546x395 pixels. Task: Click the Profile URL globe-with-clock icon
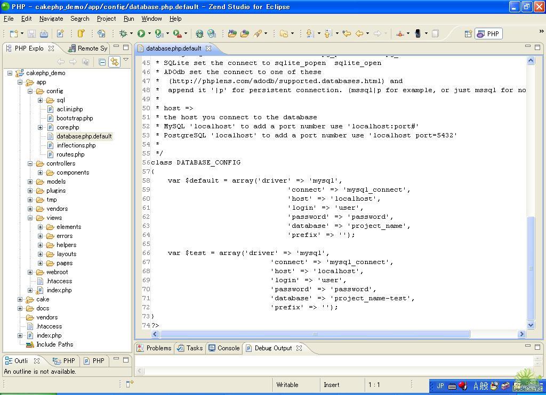pos(211,34)
